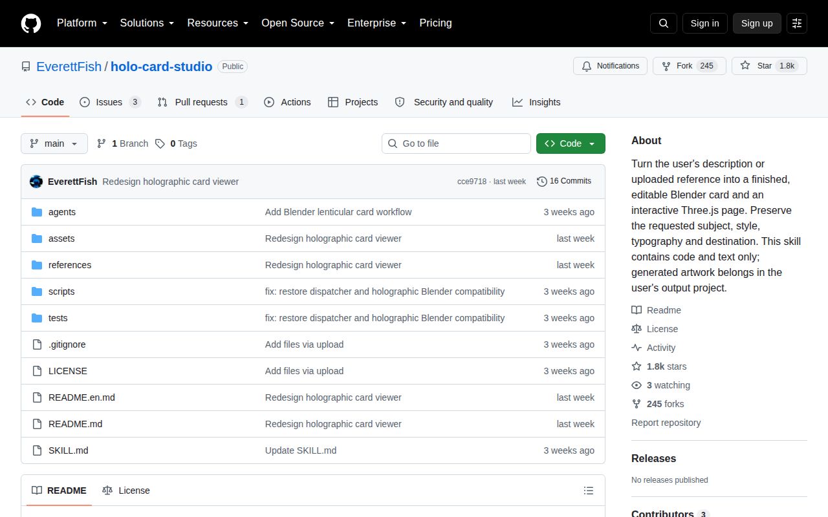Click the scale icon beside License in About
This screenshot has width=828, height=517.
click(637, 329)
